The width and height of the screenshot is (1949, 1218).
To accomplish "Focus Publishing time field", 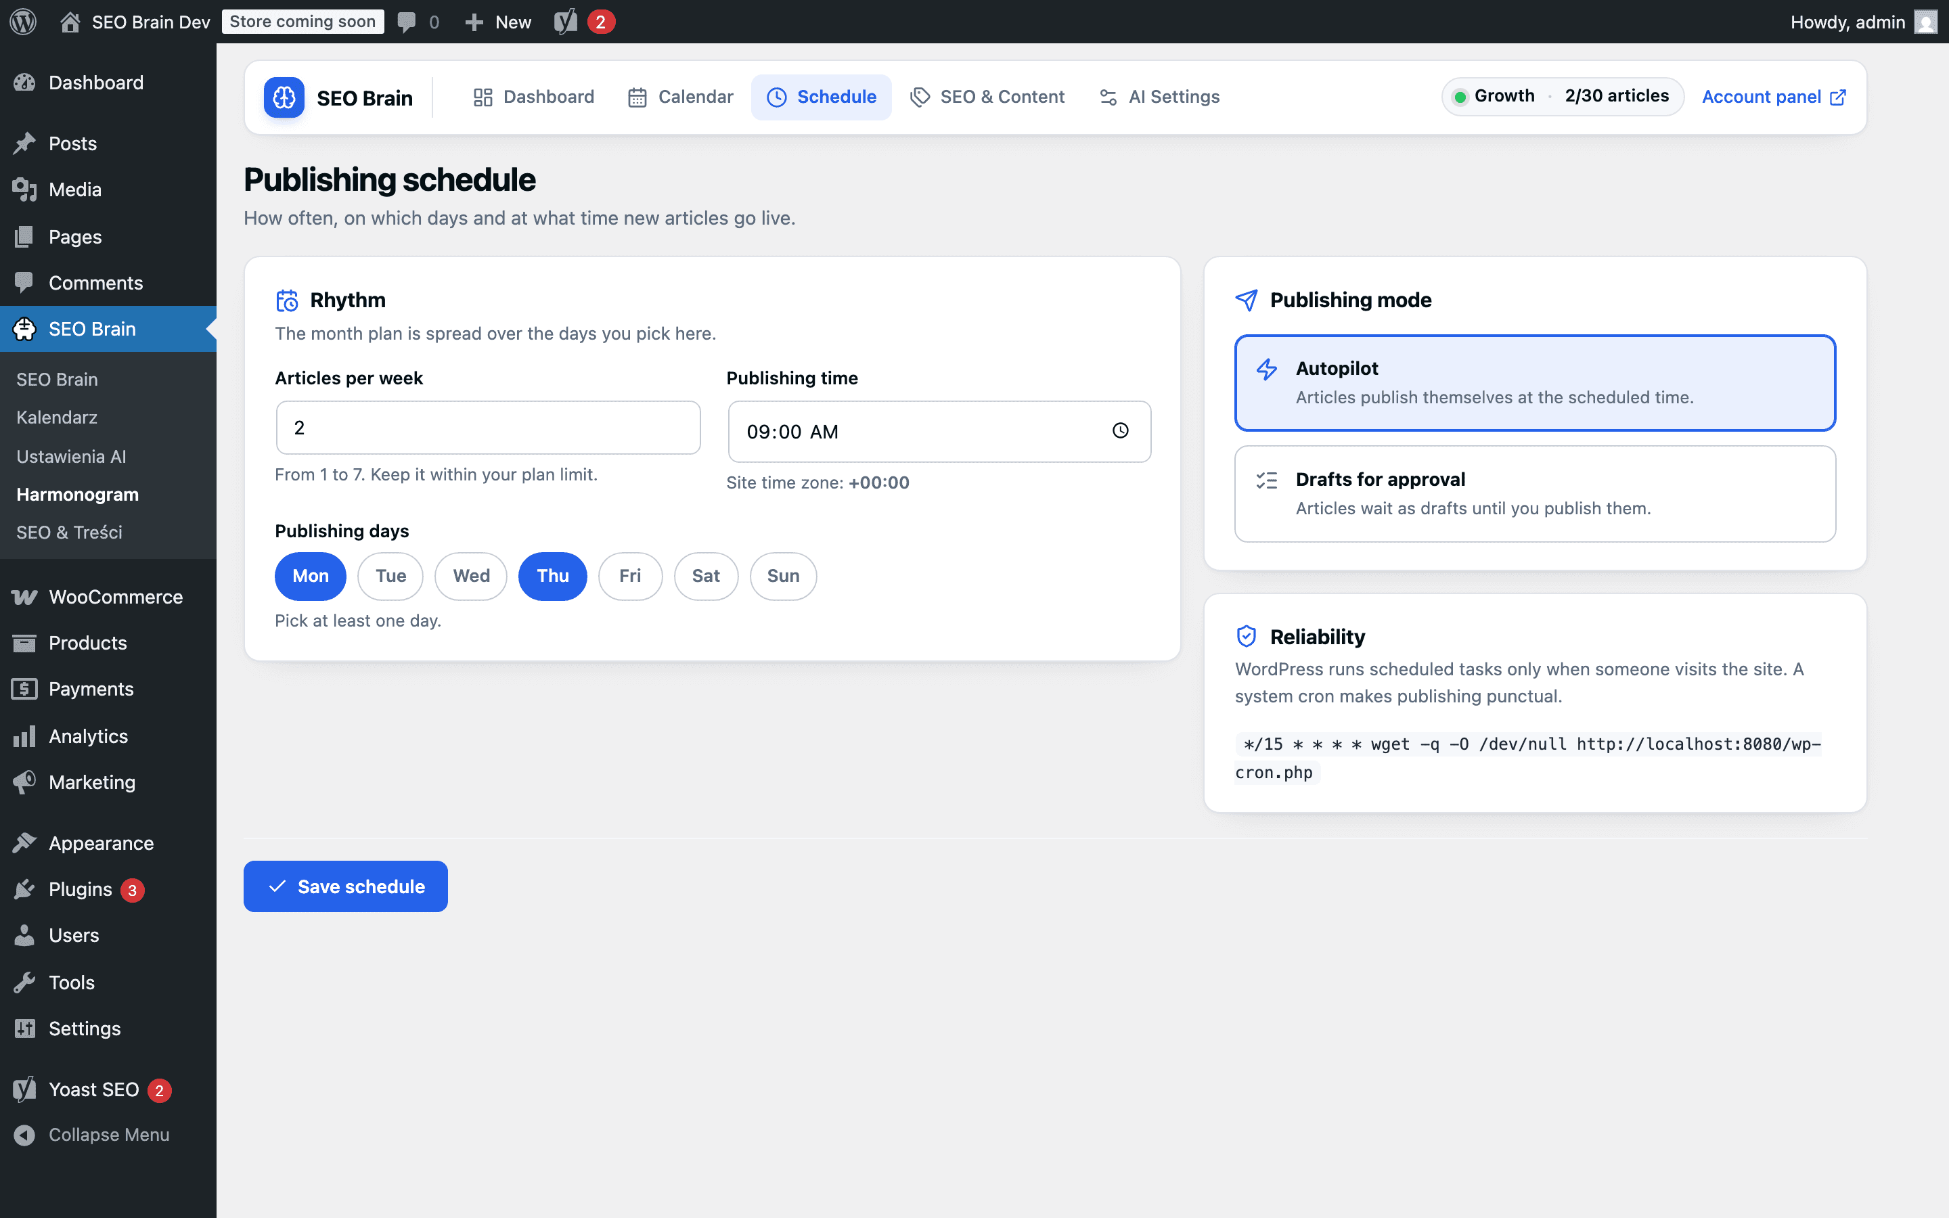I will (939, 431).
